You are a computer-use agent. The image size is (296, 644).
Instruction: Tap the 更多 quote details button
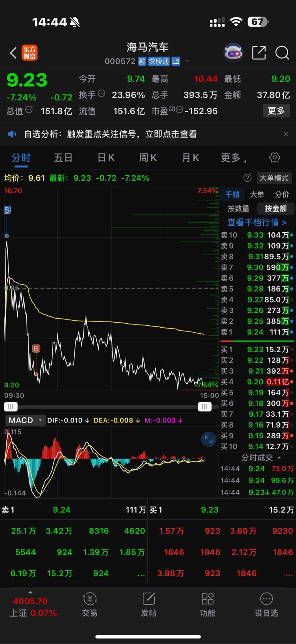[276, 111]
